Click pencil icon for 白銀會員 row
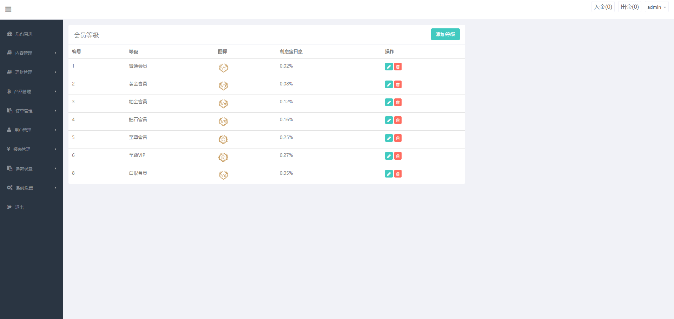The width and height of the screenshot is (674, 319). (389, 174)
